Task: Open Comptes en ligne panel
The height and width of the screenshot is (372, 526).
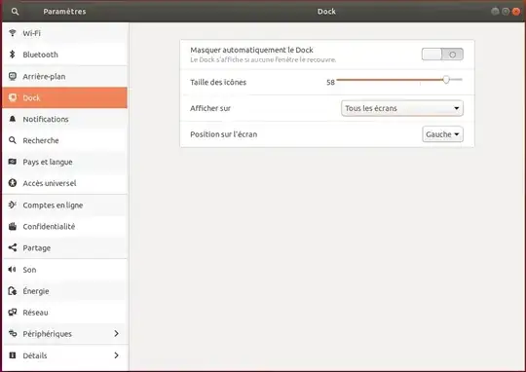Action: [x=64, y=205]
